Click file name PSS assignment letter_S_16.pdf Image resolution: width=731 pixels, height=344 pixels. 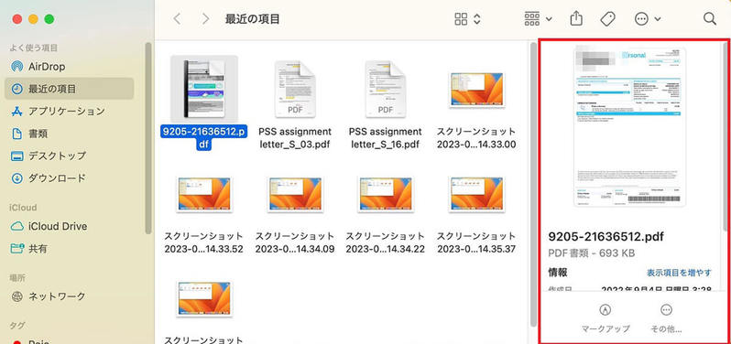(386, 138)
